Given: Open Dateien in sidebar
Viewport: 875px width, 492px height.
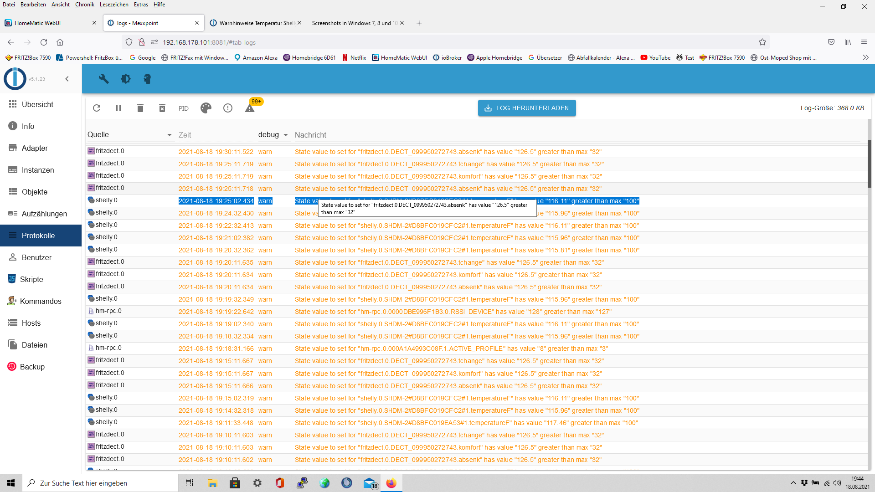Looking at the screenshot, I should (41, 345).
